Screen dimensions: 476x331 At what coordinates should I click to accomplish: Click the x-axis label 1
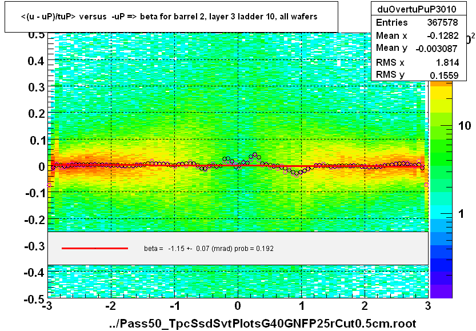pos(302,306)
